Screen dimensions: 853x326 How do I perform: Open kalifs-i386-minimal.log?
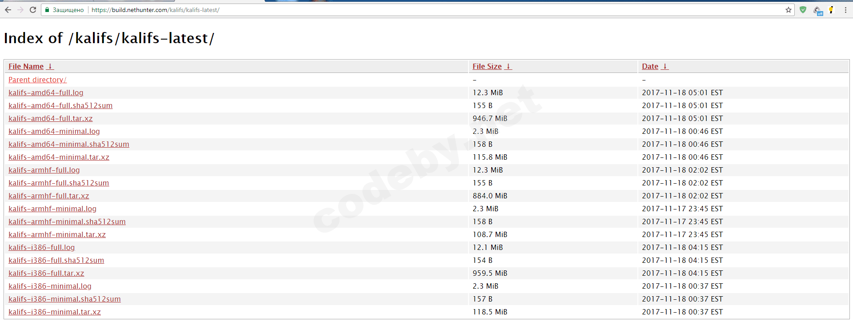(x=50, y=286)
